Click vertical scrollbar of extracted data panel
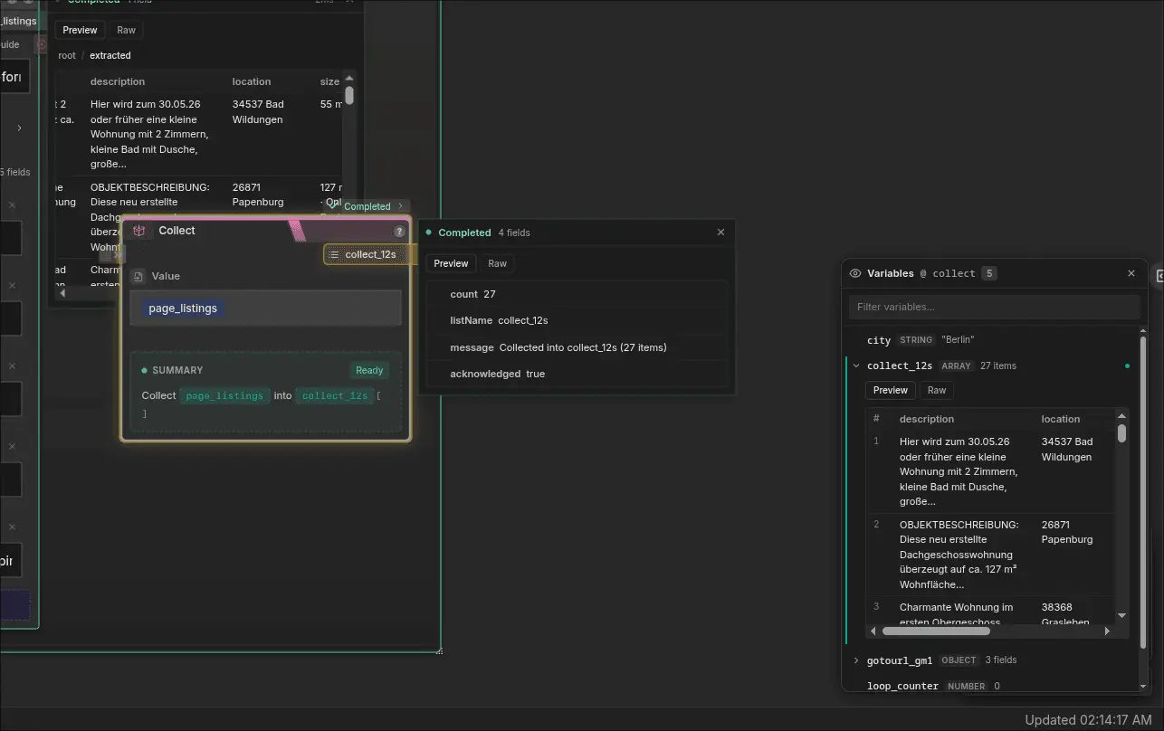Viewport: 1164px width, 731px height. click(349, 95)
